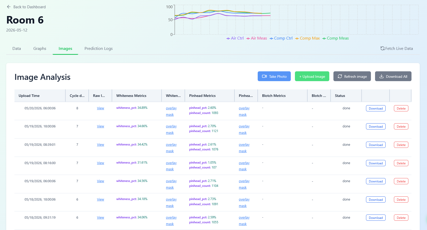The height and width of the screenshot is (230, 427).
Task: Click the Room 6 page heading
Action: tap(25, 20)
